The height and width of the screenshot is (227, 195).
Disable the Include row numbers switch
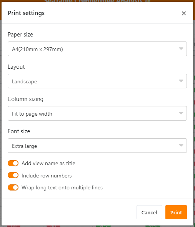pos(13,175)
